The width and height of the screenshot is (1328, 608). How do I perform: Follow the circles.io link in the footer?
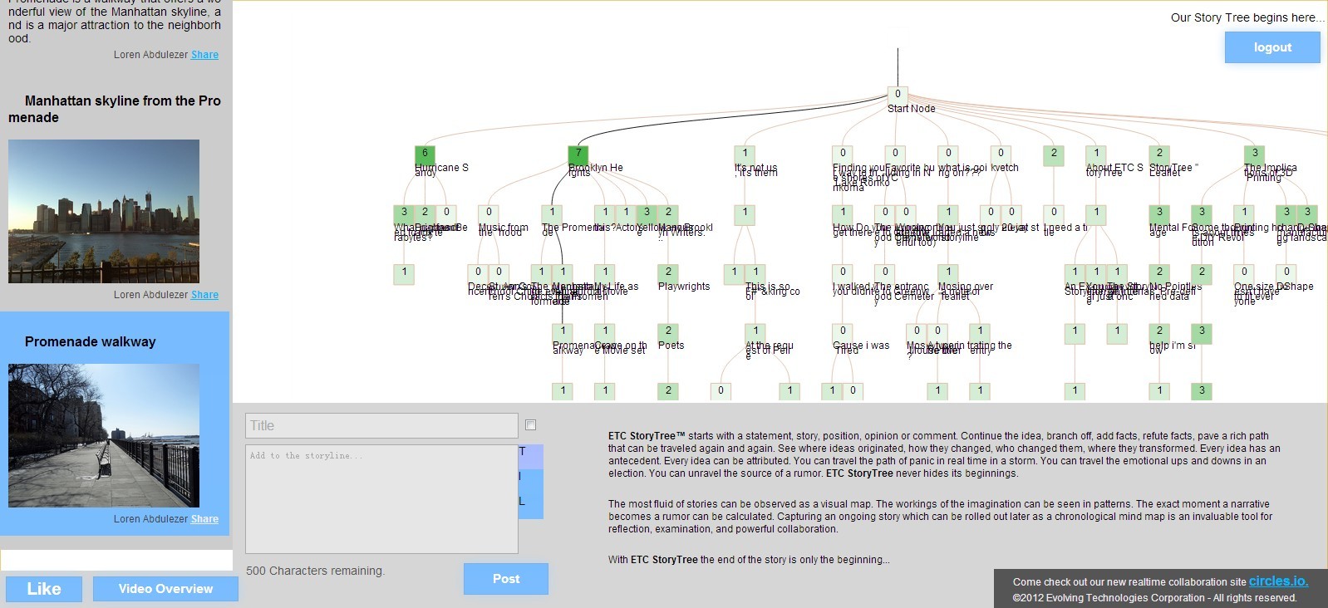[x=1277, y=581]
